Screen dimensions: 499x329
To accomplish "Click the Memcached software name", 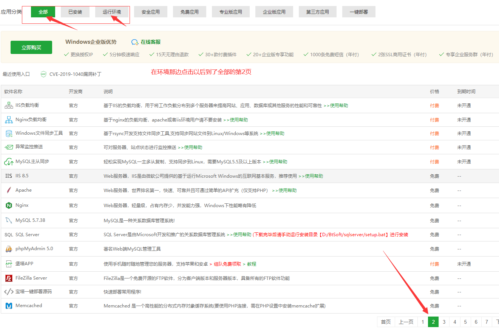I will pyautogui.click(x=29, y=306).
